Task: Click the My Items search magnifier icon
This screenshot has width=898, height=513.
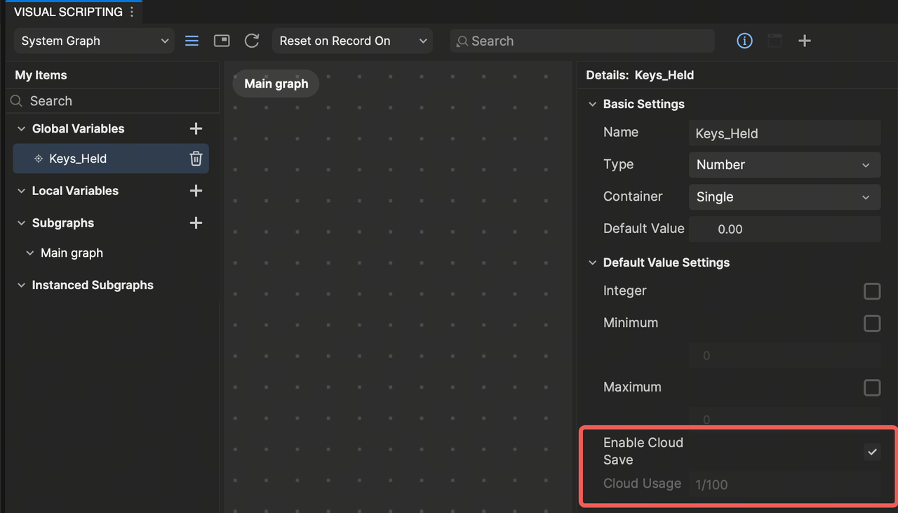Action: [17, 101]
